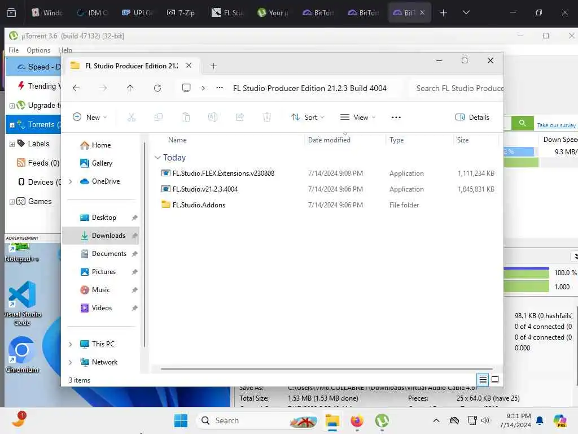The image size is (578, 434).
Task: Open the notification bell in system tray
Action: point(540,420)
